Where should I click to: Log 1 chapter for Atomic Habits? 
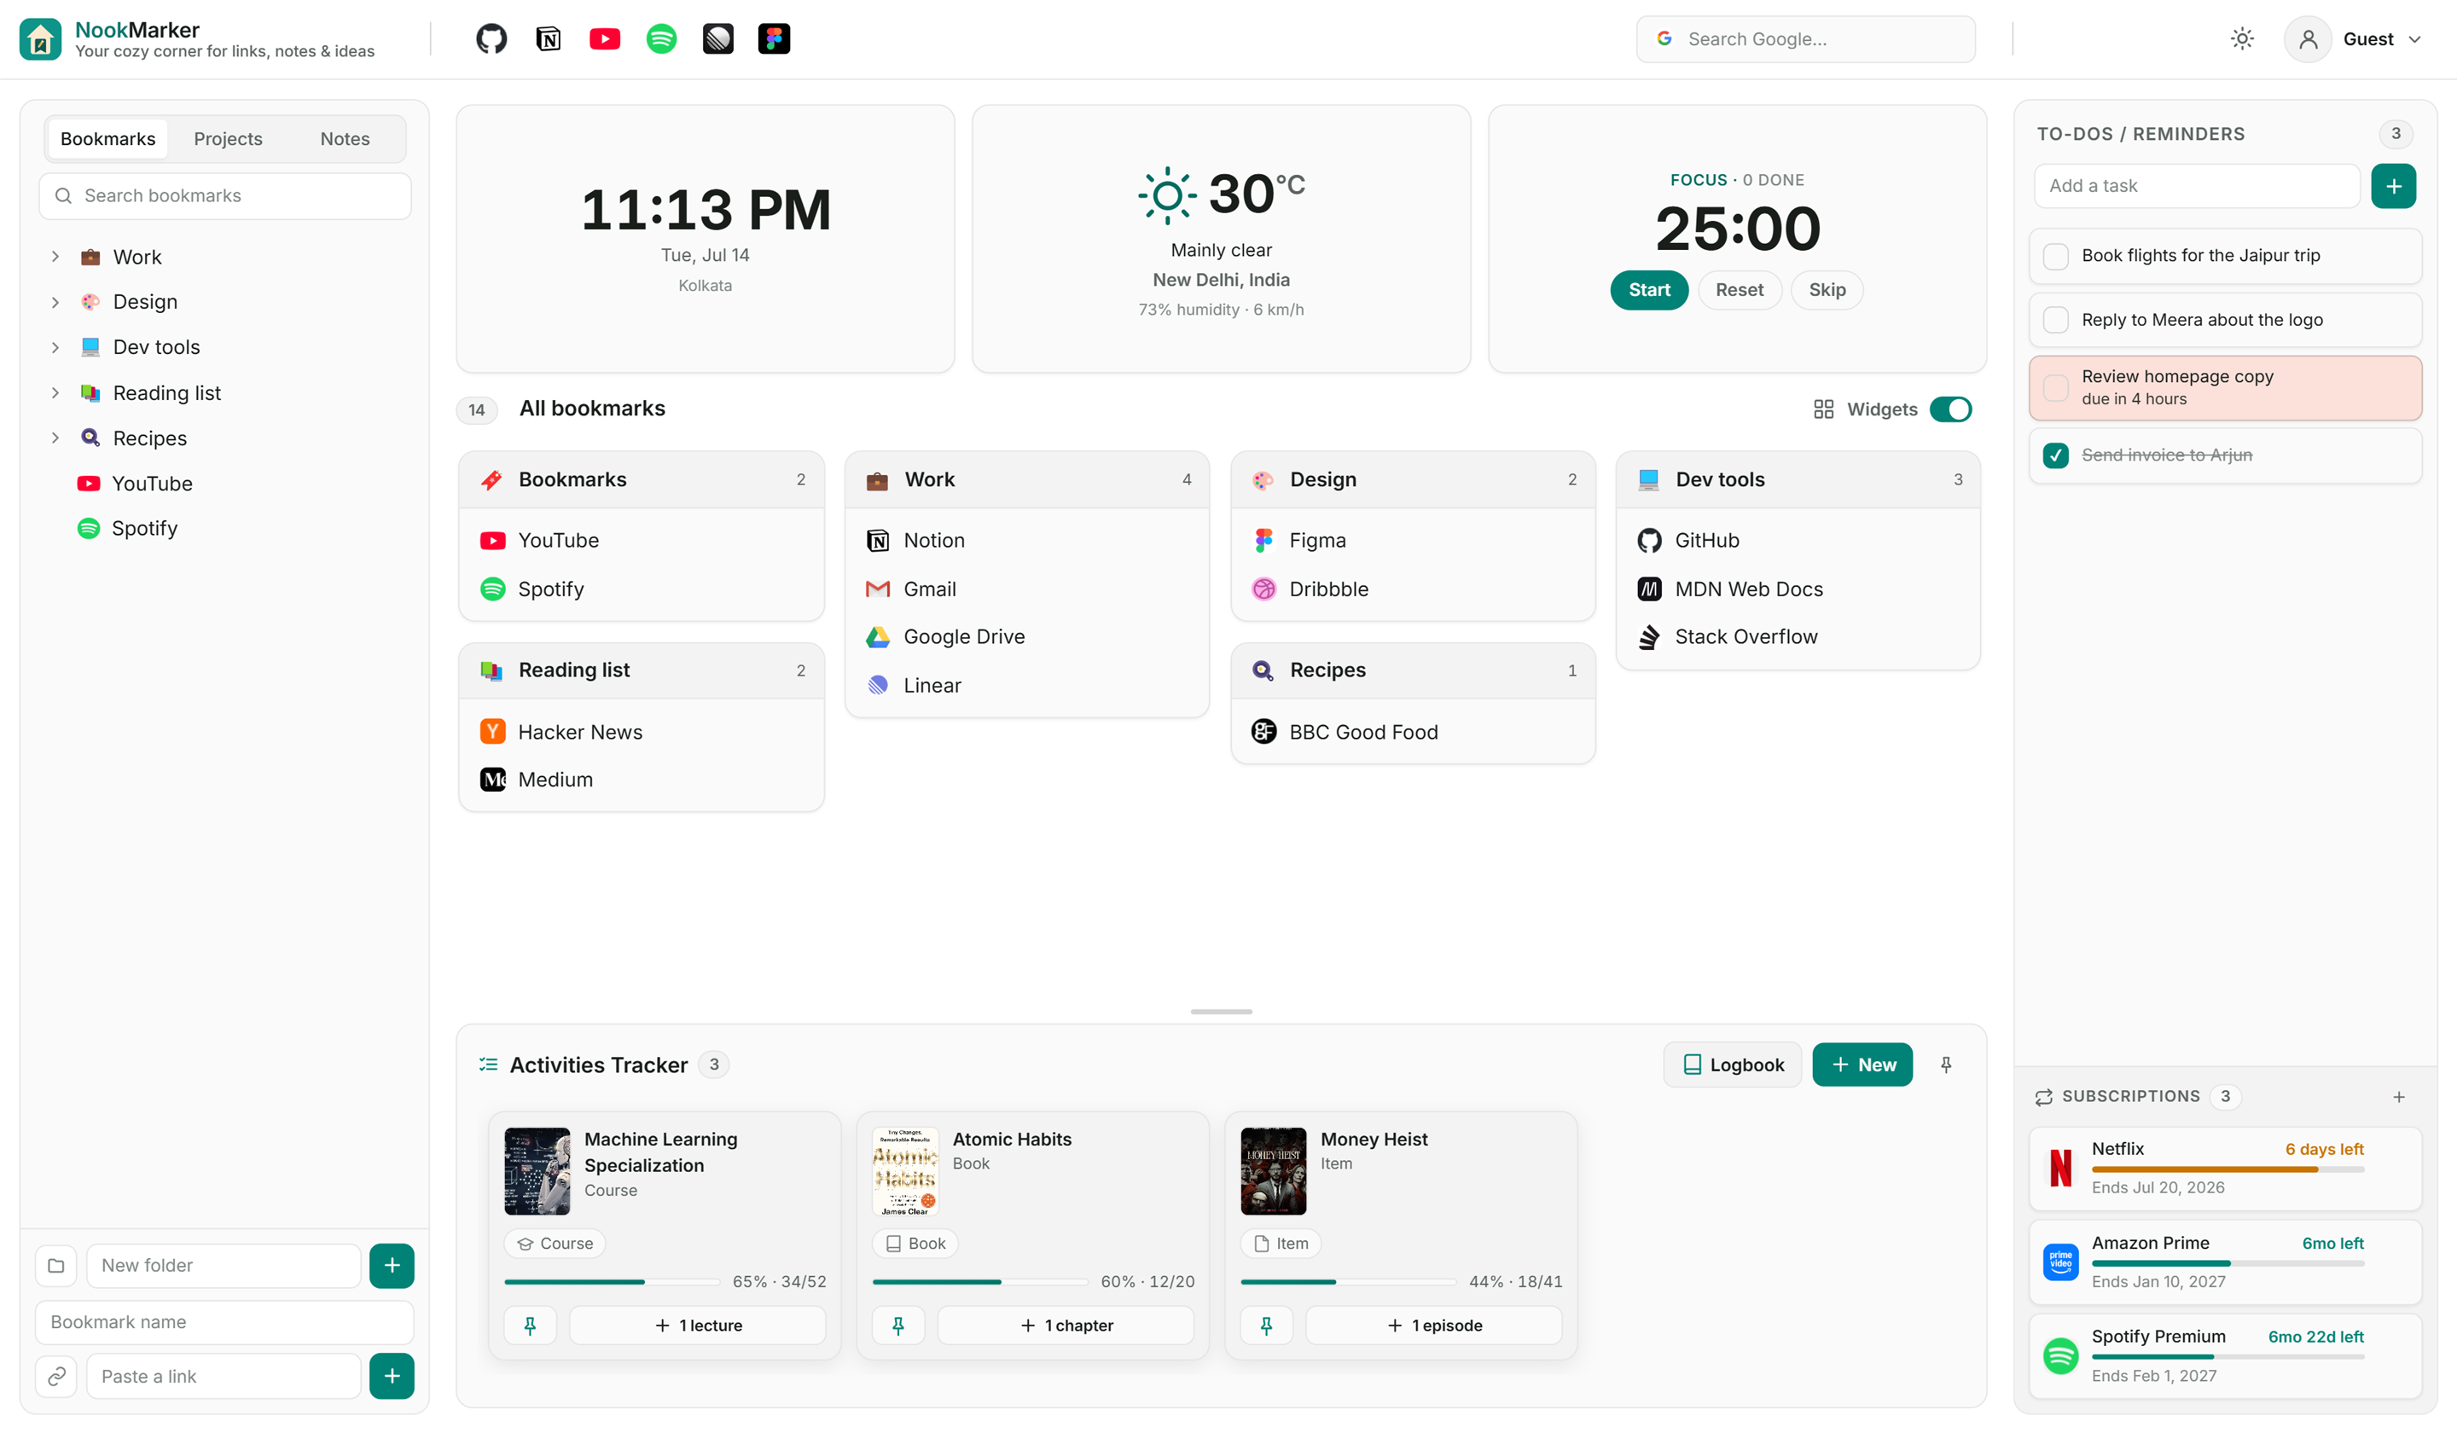1066,1326
